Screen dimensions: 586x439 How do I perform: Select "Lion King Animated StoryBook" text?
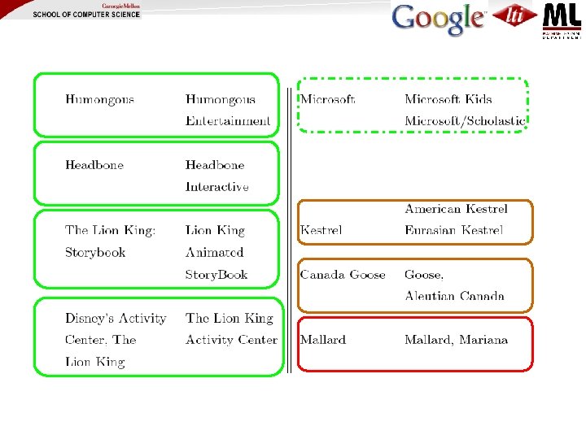pos(216,252)
